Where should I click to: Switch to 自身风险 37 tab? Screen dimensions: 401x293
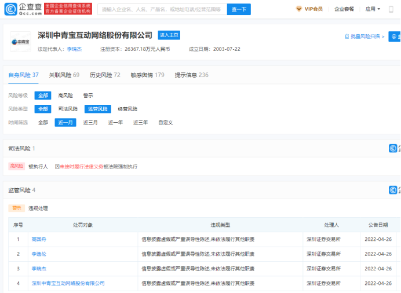(23, 75)
